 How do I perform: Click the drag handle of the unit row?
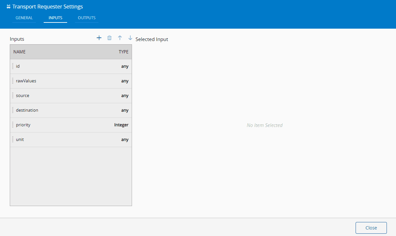click(13, 140)
